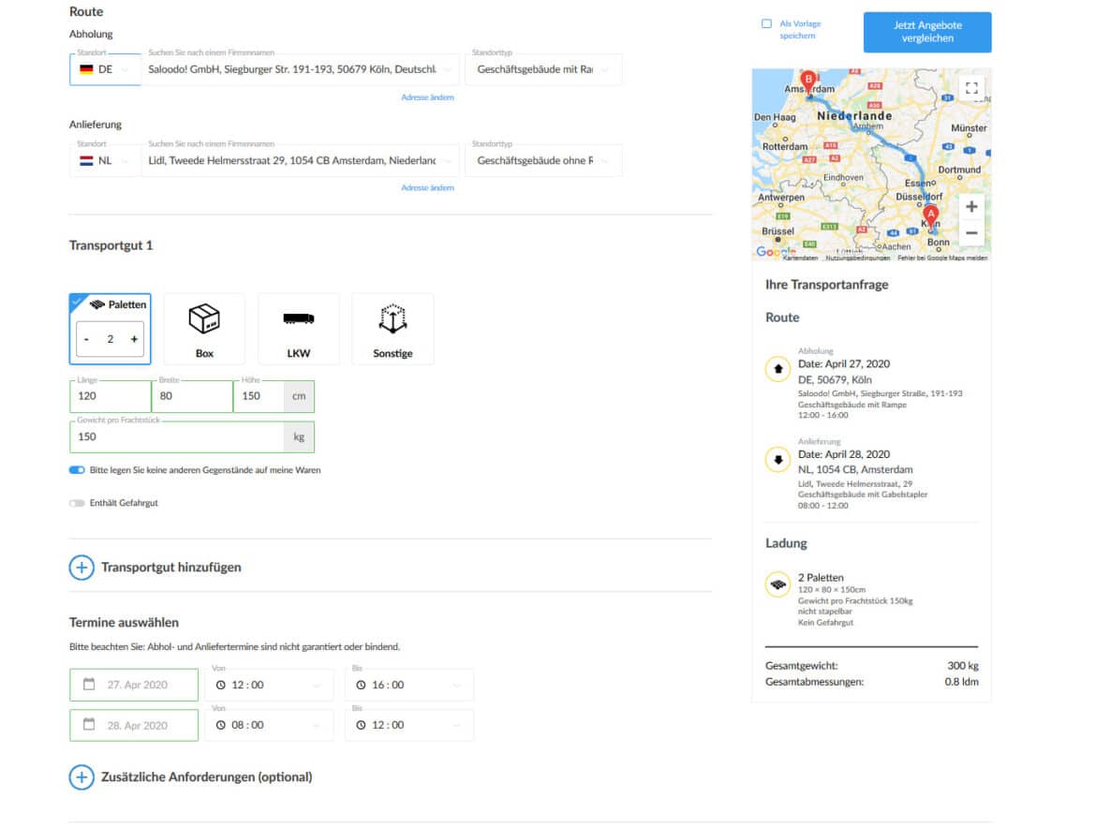Disable the no-stacking toggle for goods
Image resolution: width=1096 pixels, height=827 pixels.
(77, 470)
